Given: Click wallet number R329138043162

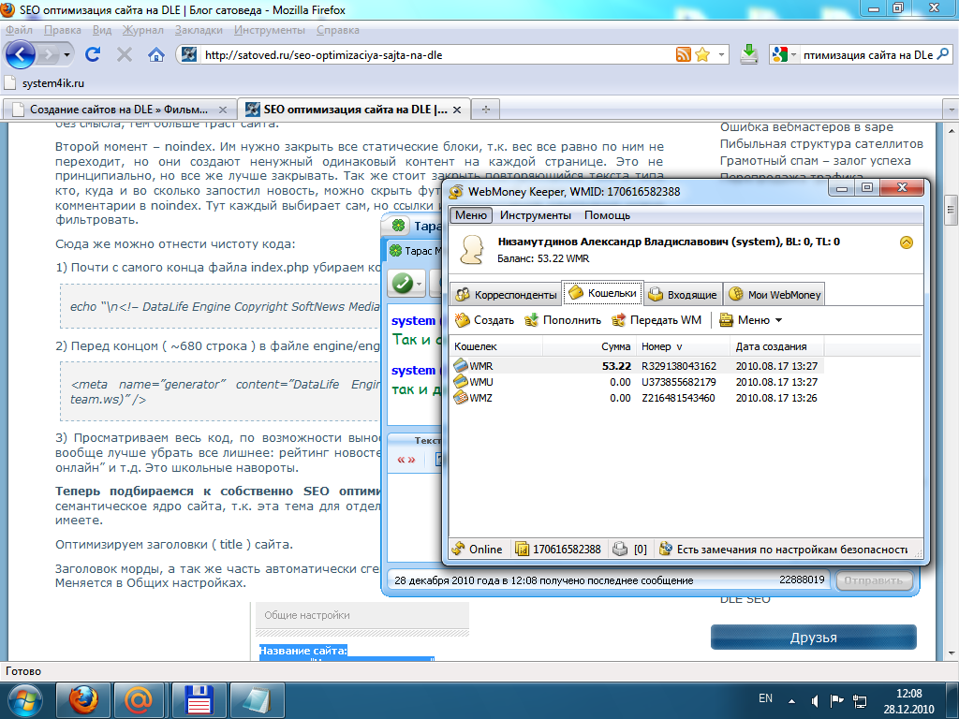Looking at the screenshot, I should 678,366.
